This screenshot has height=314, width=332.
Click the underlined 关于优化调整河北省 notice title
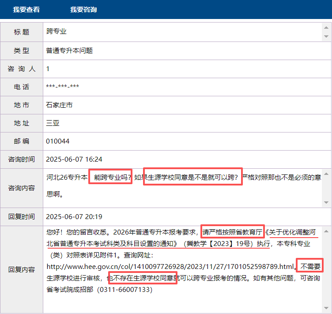(x=292, y=232)
